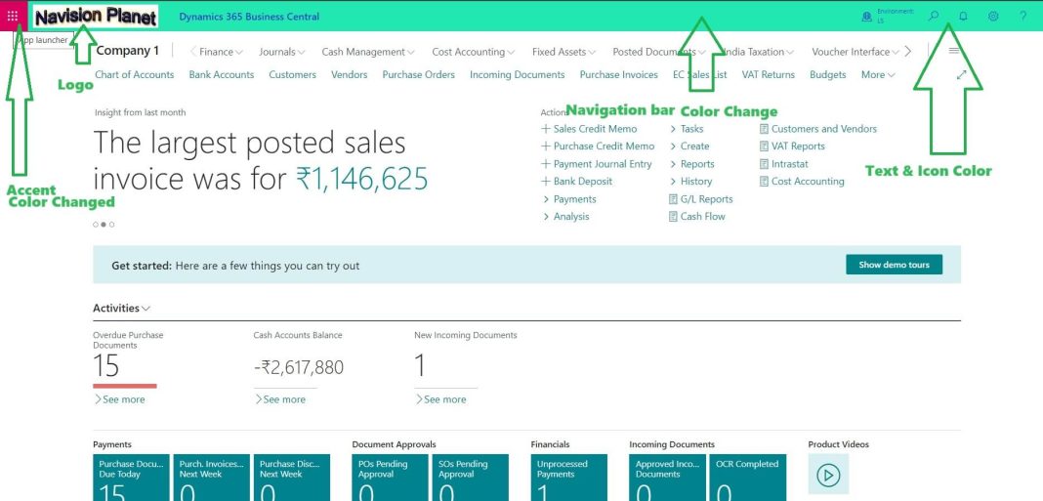Select the first headline carousel dot
This screenshot has width=1043, height=501.
pos(96,225)
